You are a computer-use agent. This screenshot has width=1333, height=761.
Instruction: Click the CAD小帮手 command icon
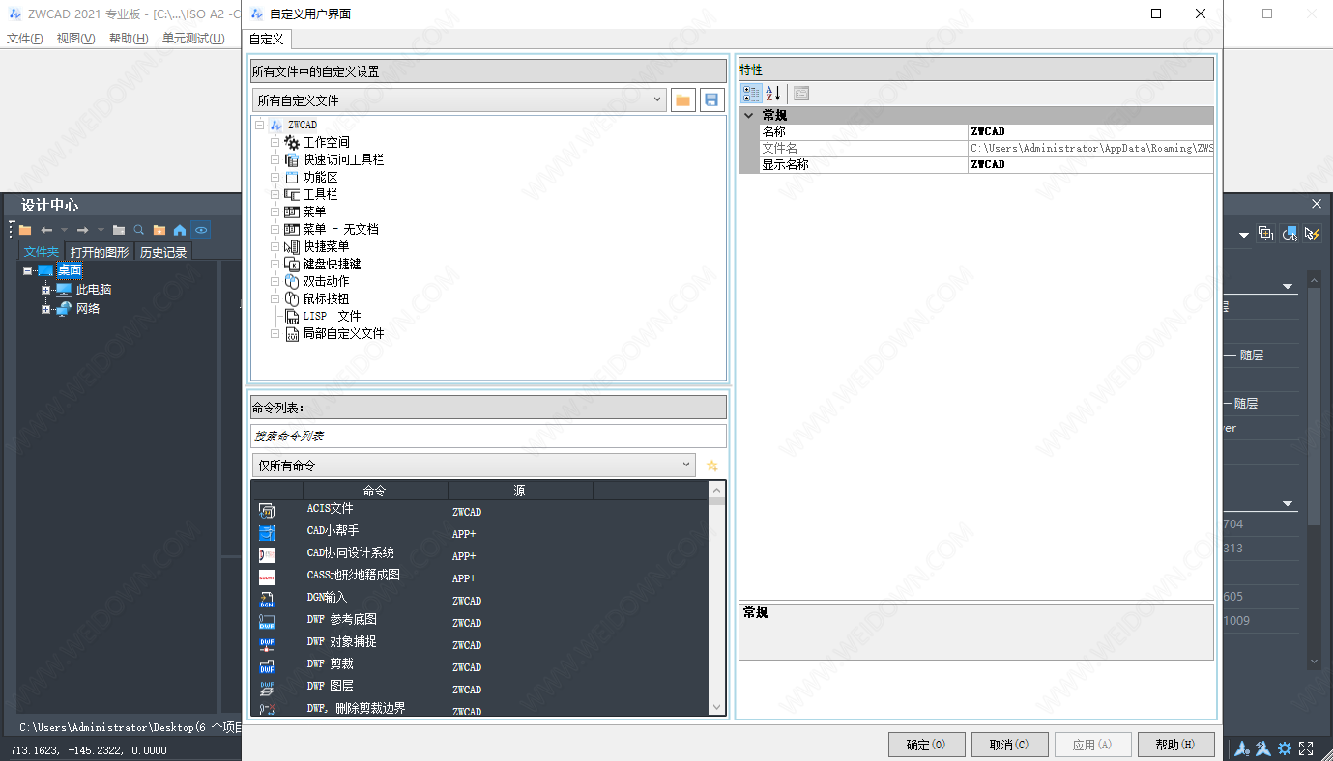point(267,533)
